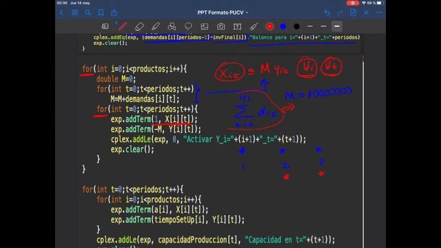Open the share and export icon
441x248 pixels.
point(114,12)
